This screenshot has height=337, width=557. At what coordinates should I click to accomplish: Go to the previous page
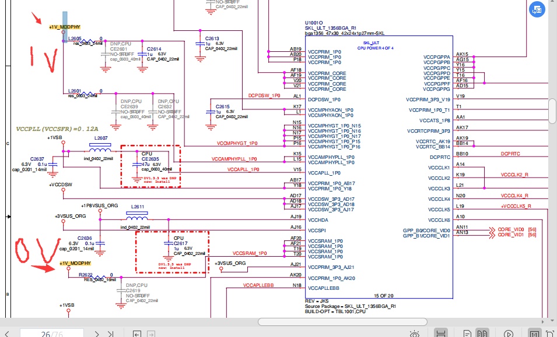pos(6,334)
